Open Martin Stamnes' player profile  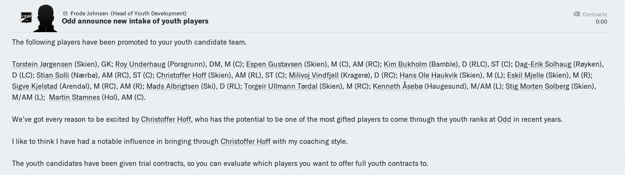[74, 97]
